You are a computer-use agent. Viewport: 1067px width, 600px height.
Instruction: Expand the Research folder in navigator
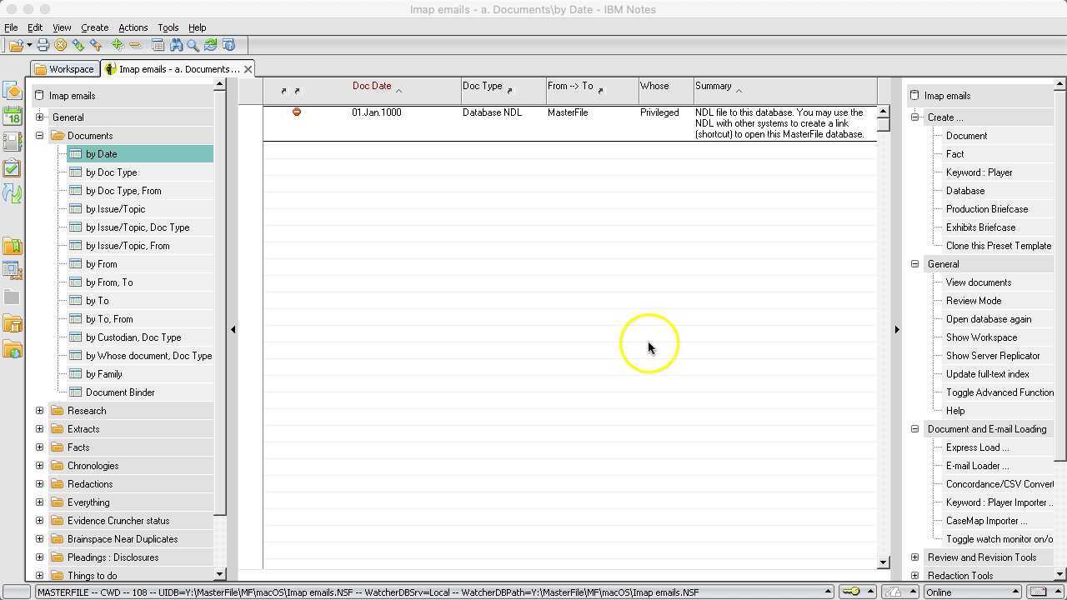39,411
